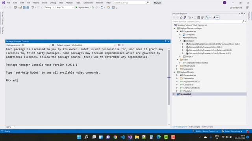Select ApplicationUser.cs file
The image size is (252, 141).
click(191, 81)
